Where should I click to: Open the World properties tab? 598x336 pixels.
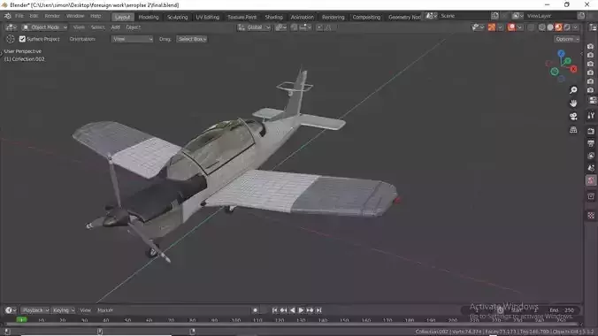[x=591, y=180]
